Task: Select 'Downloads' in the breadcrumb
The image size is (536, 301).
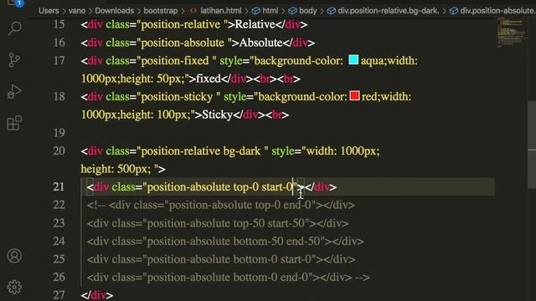Action: point(115,11)
